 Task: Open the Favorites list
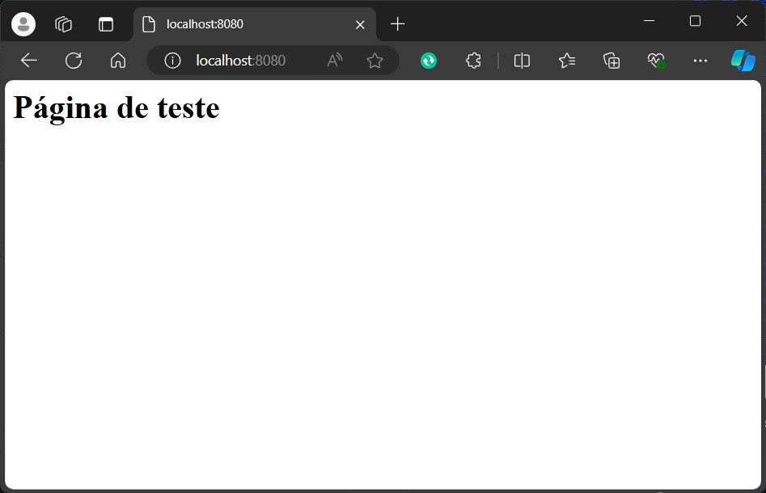(x=567, y=61)
